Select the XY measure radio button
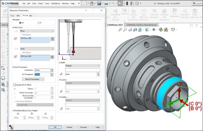203x131 pixels. (x=20, y=23)
